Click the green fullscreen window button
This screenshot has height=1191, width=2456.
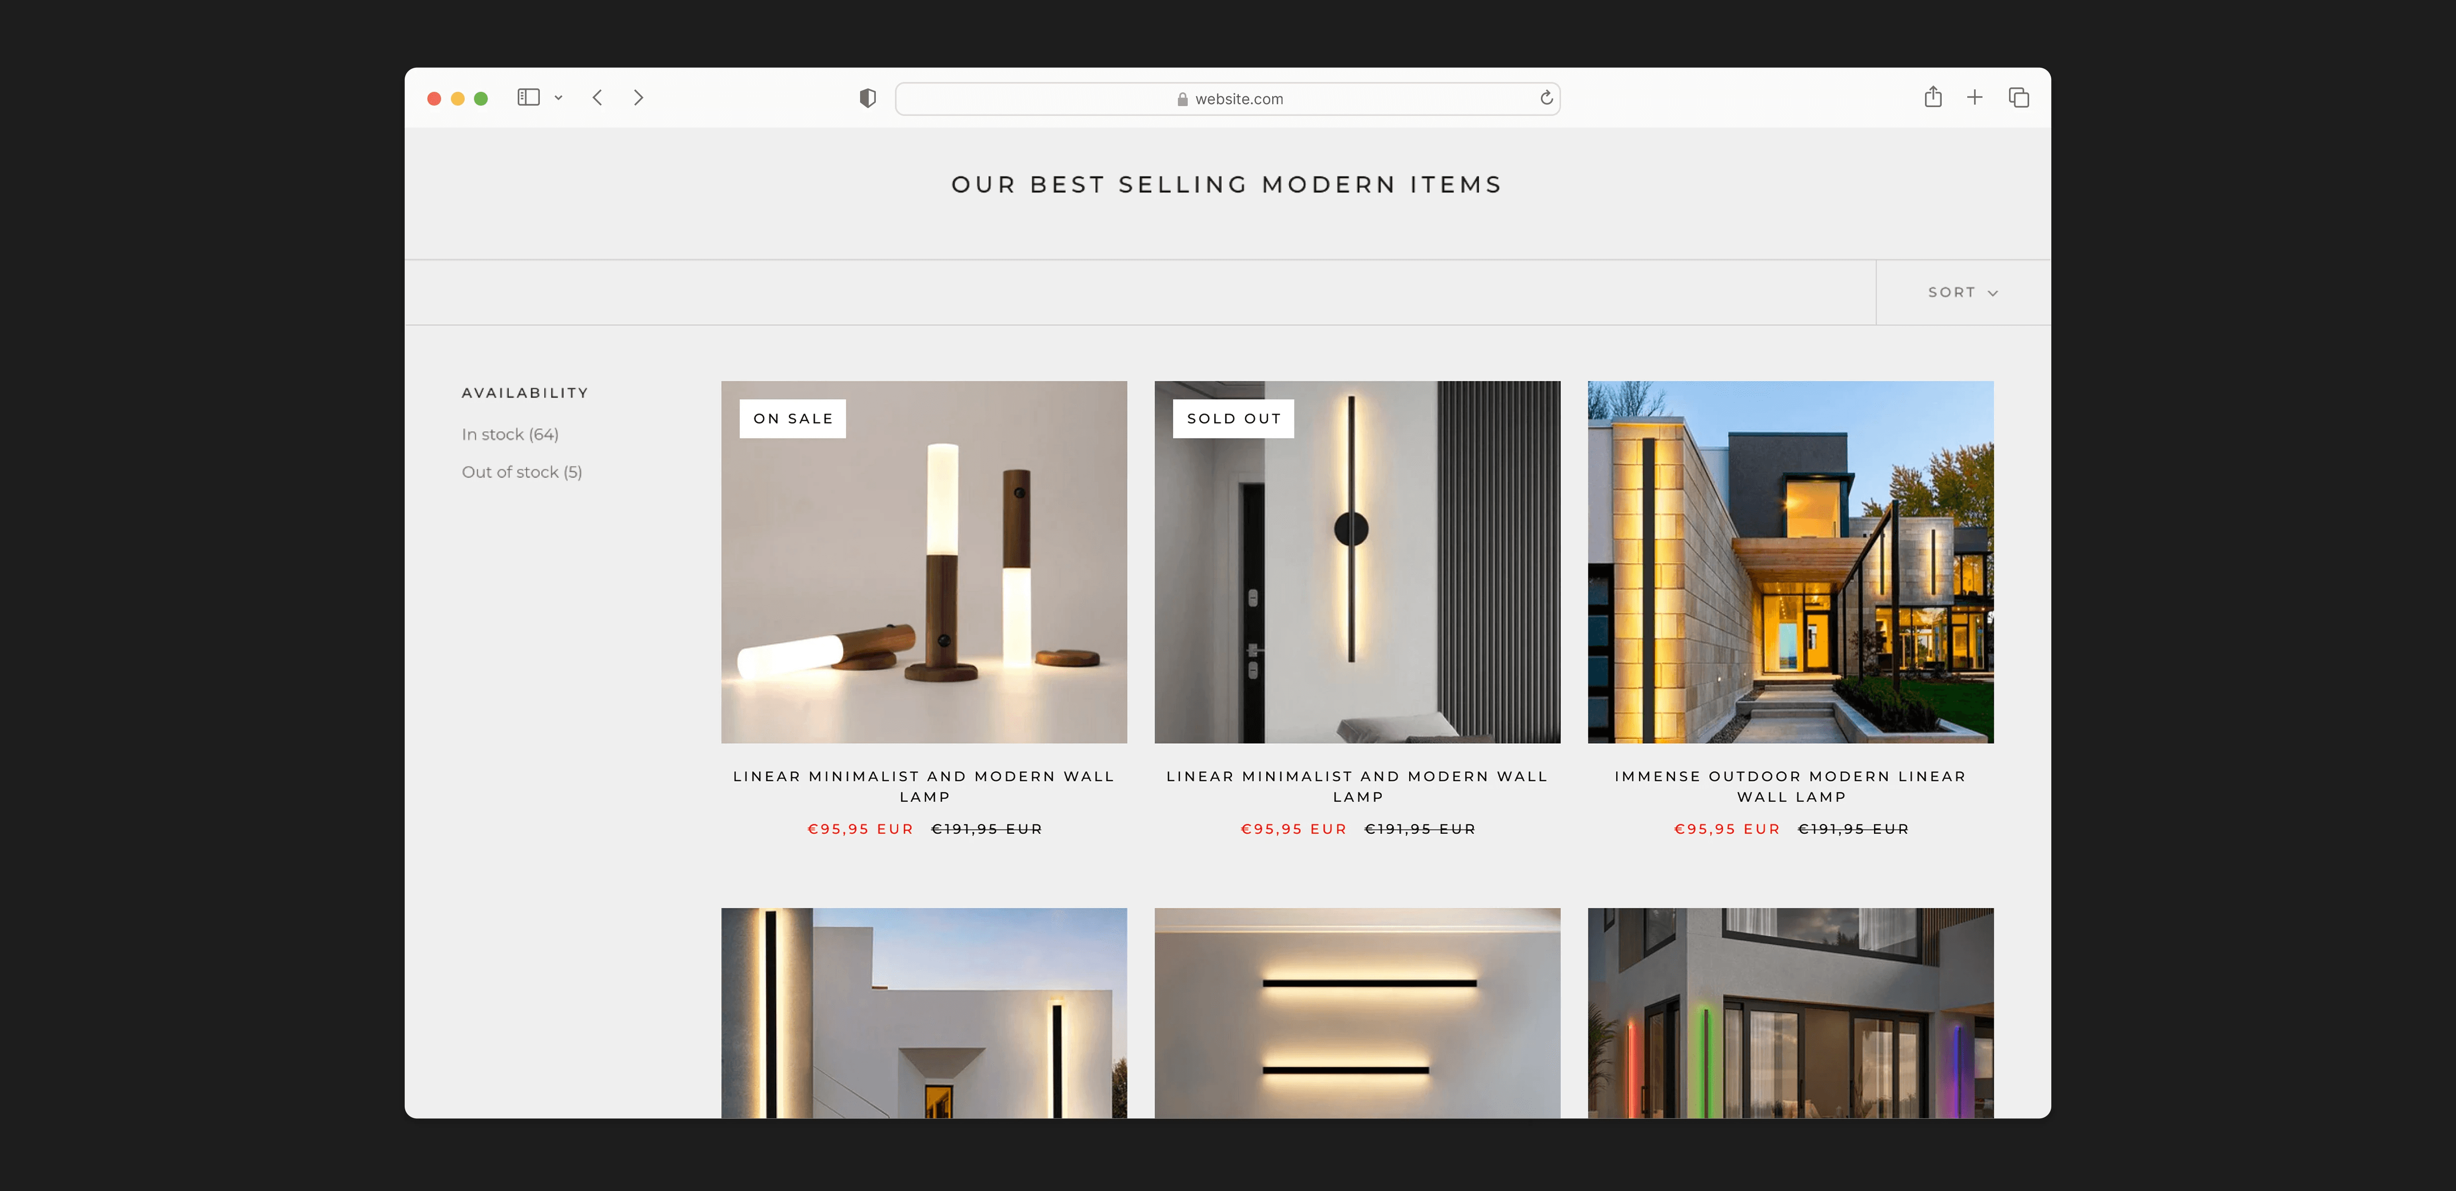[481, 98]
